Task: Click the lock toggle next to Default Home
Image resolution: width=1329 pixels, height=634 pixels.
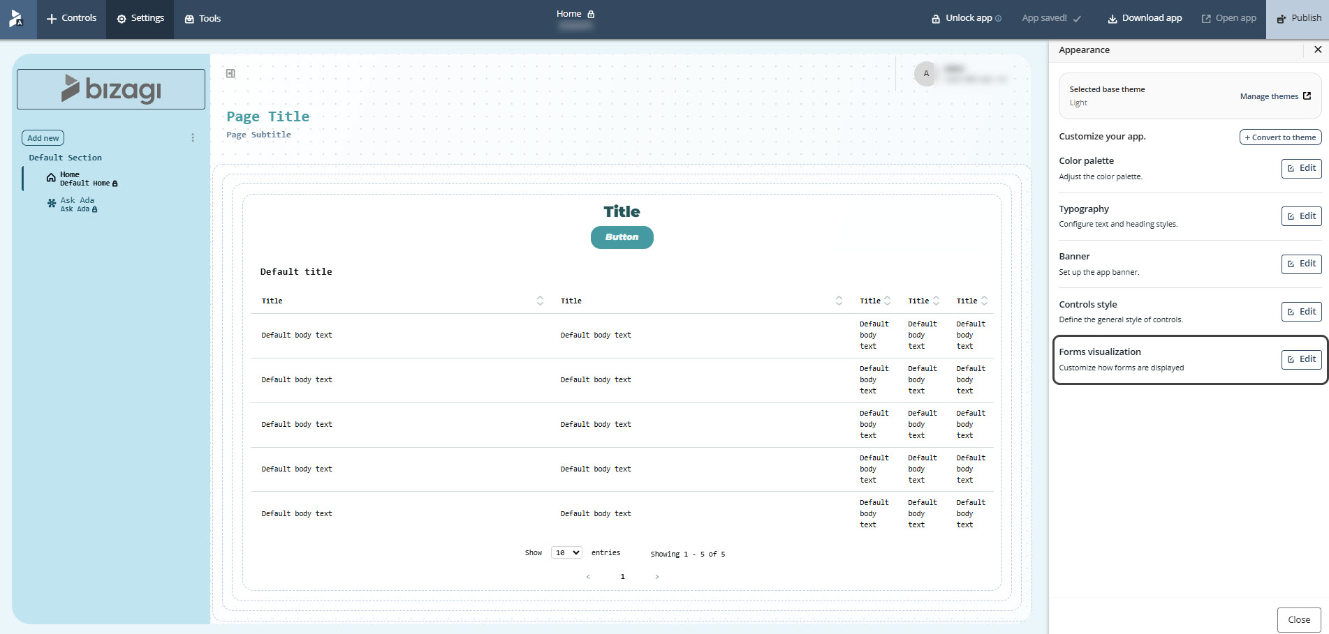Action: (114, 183)
